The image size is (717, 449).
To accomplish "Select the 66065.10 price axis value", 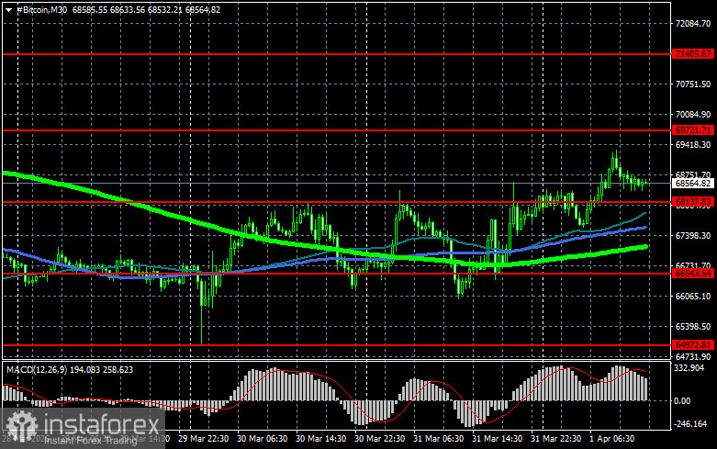I will (x=693, y=297).
